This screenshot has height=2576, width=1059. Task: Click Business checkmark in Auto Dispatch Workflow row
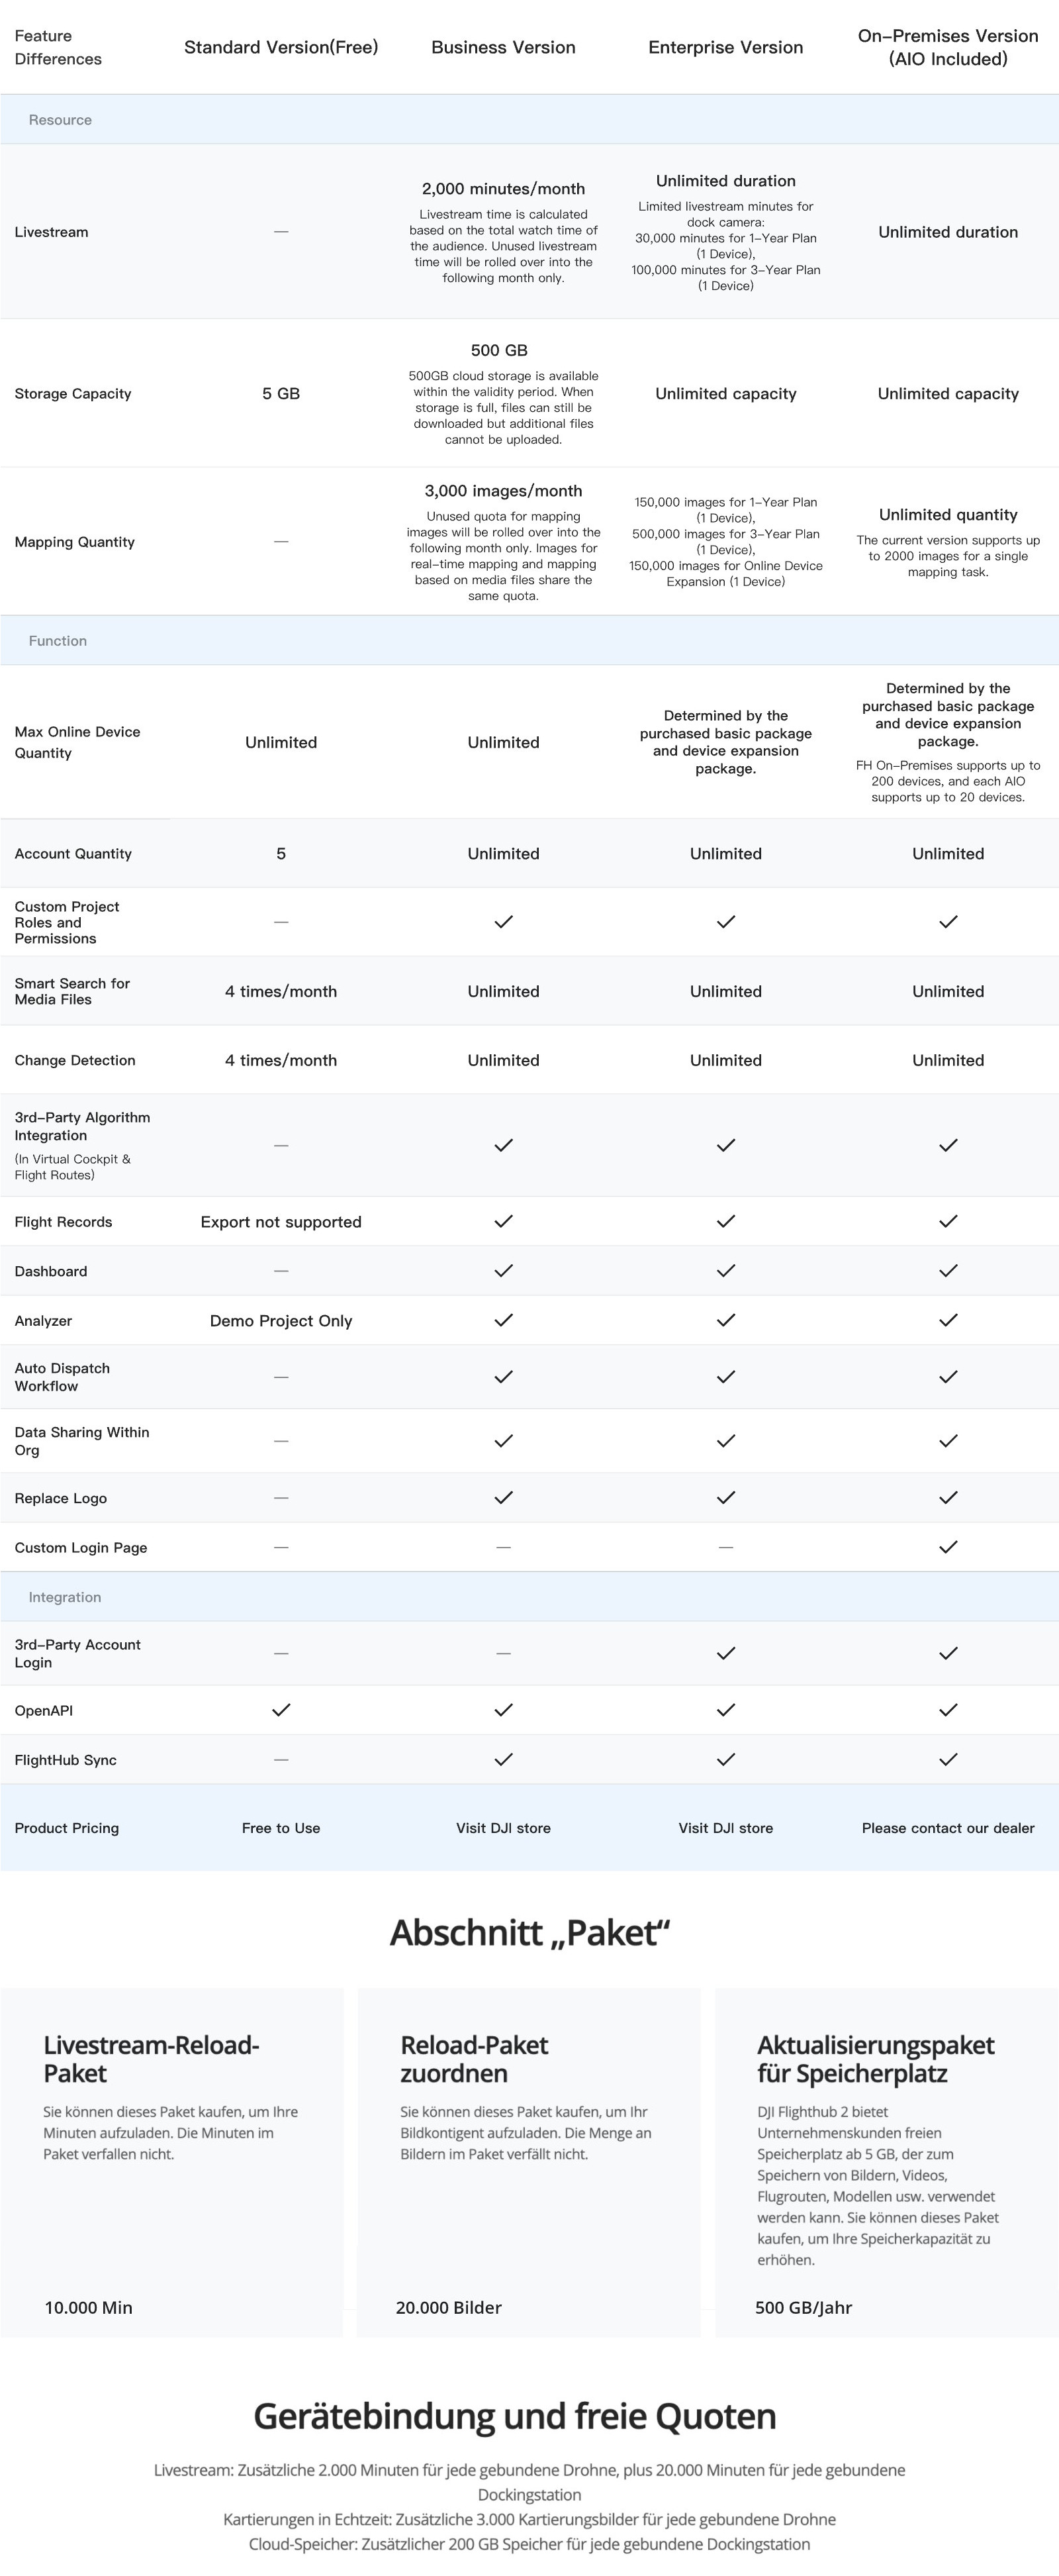[x=504, y=1376]
